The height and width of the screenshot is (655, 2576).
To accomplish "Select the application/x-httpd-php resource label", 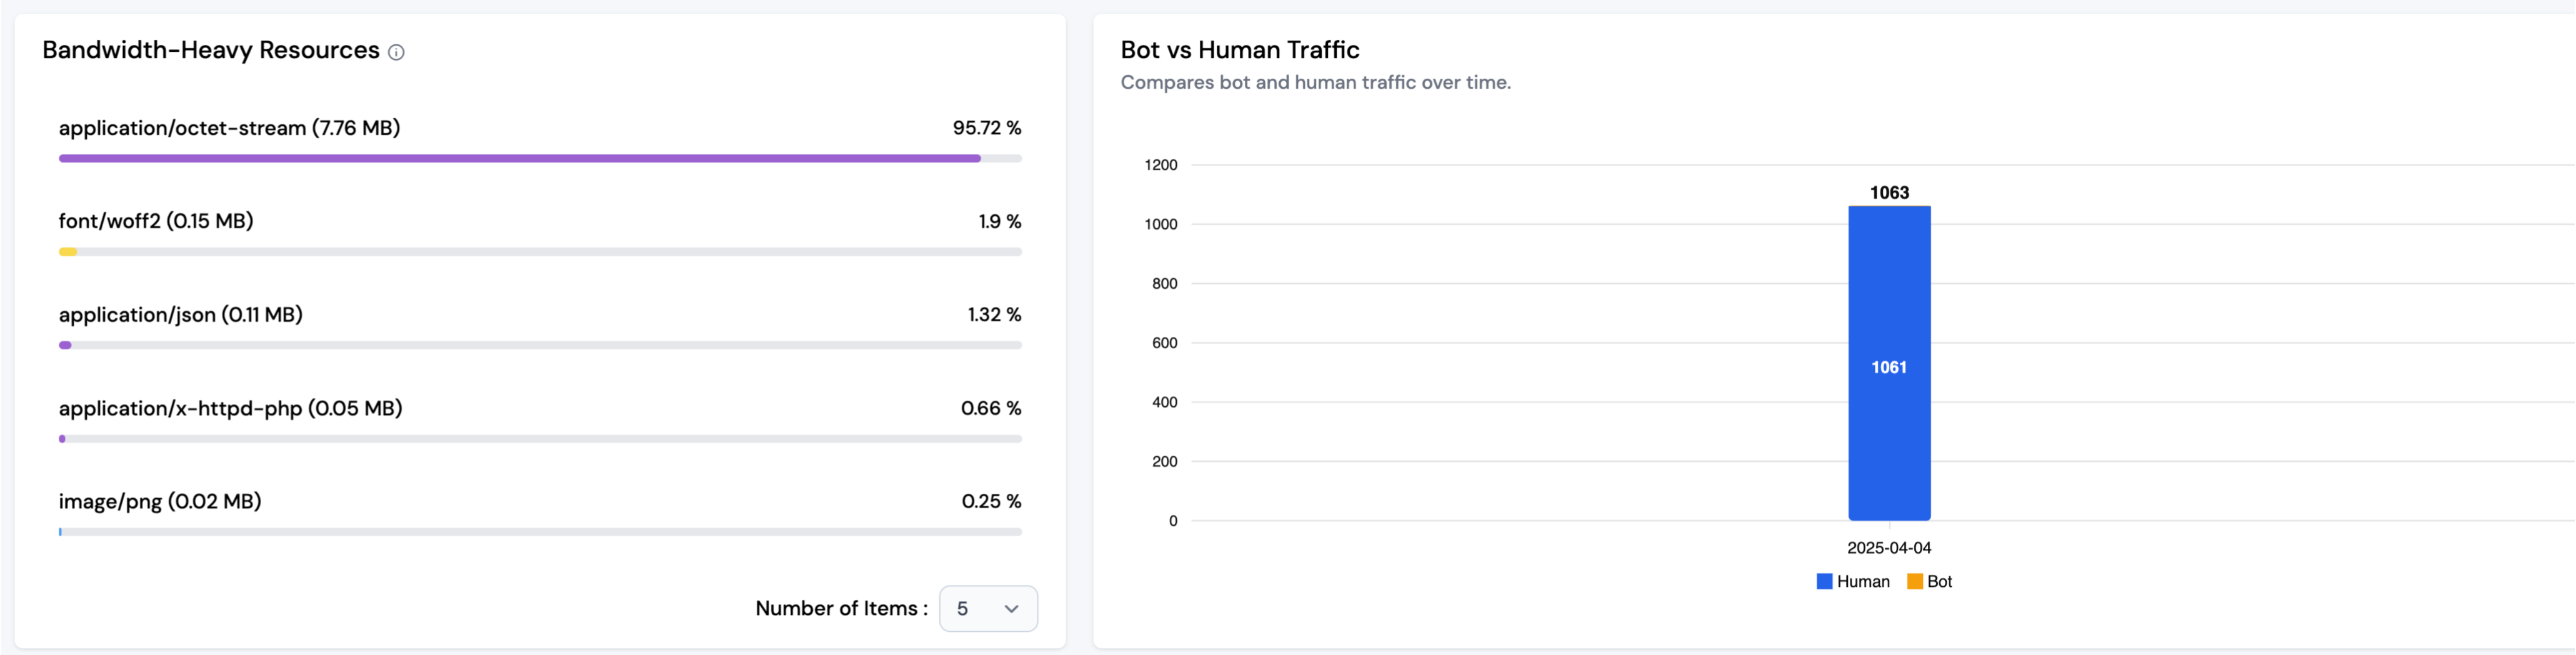I will (x=230, y=408).
